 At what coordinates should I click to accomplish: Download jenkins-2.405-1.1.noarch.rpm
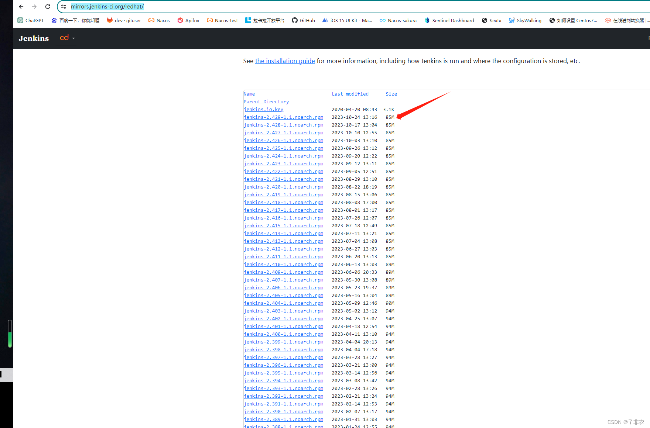click(283, 296)
